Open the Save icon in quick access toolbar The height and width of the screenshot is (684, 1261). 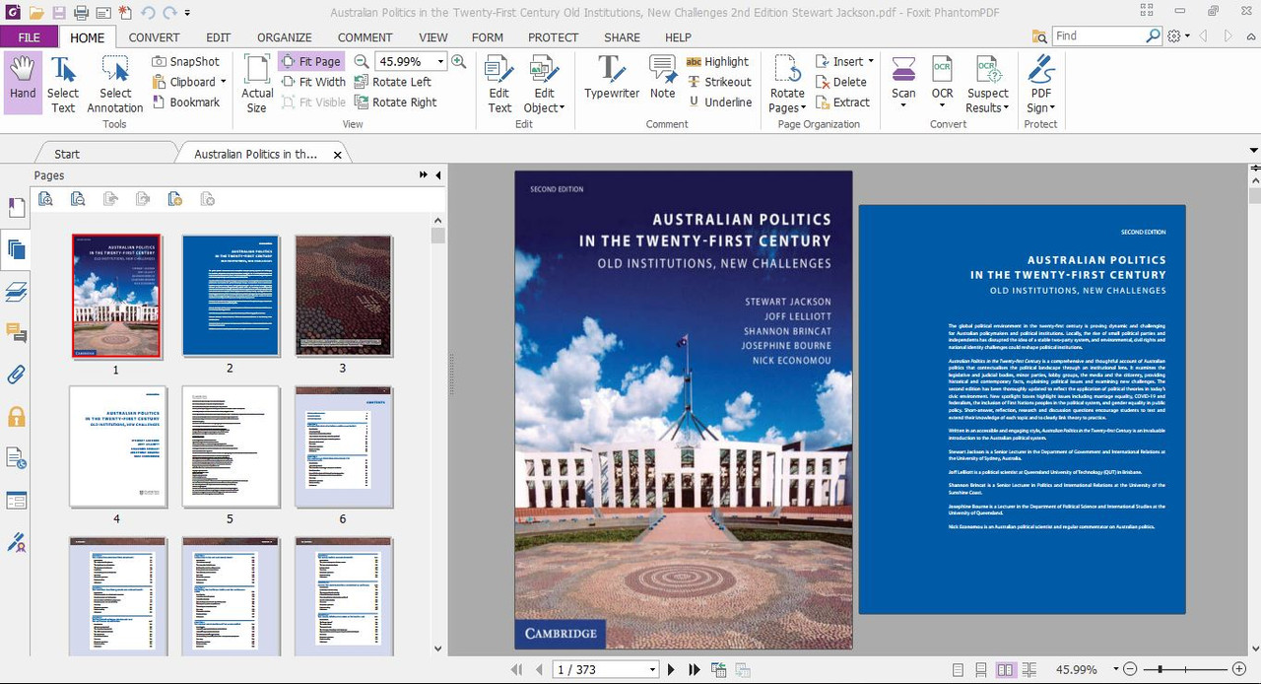click(59, 13)
